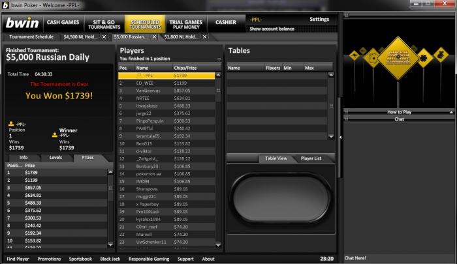Open Responsible Gaming link
This screenshot has height=264, width=457.
(149, 259)
